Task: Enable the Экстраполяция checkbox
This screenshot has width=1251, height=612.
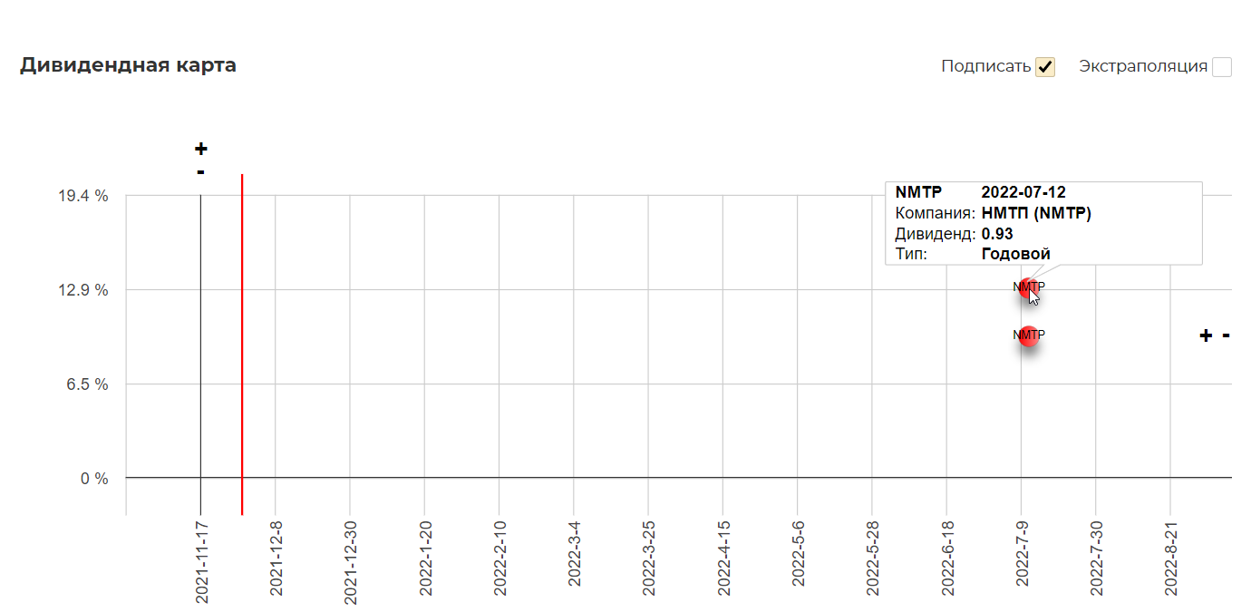Action: [x=1222, y=67]
